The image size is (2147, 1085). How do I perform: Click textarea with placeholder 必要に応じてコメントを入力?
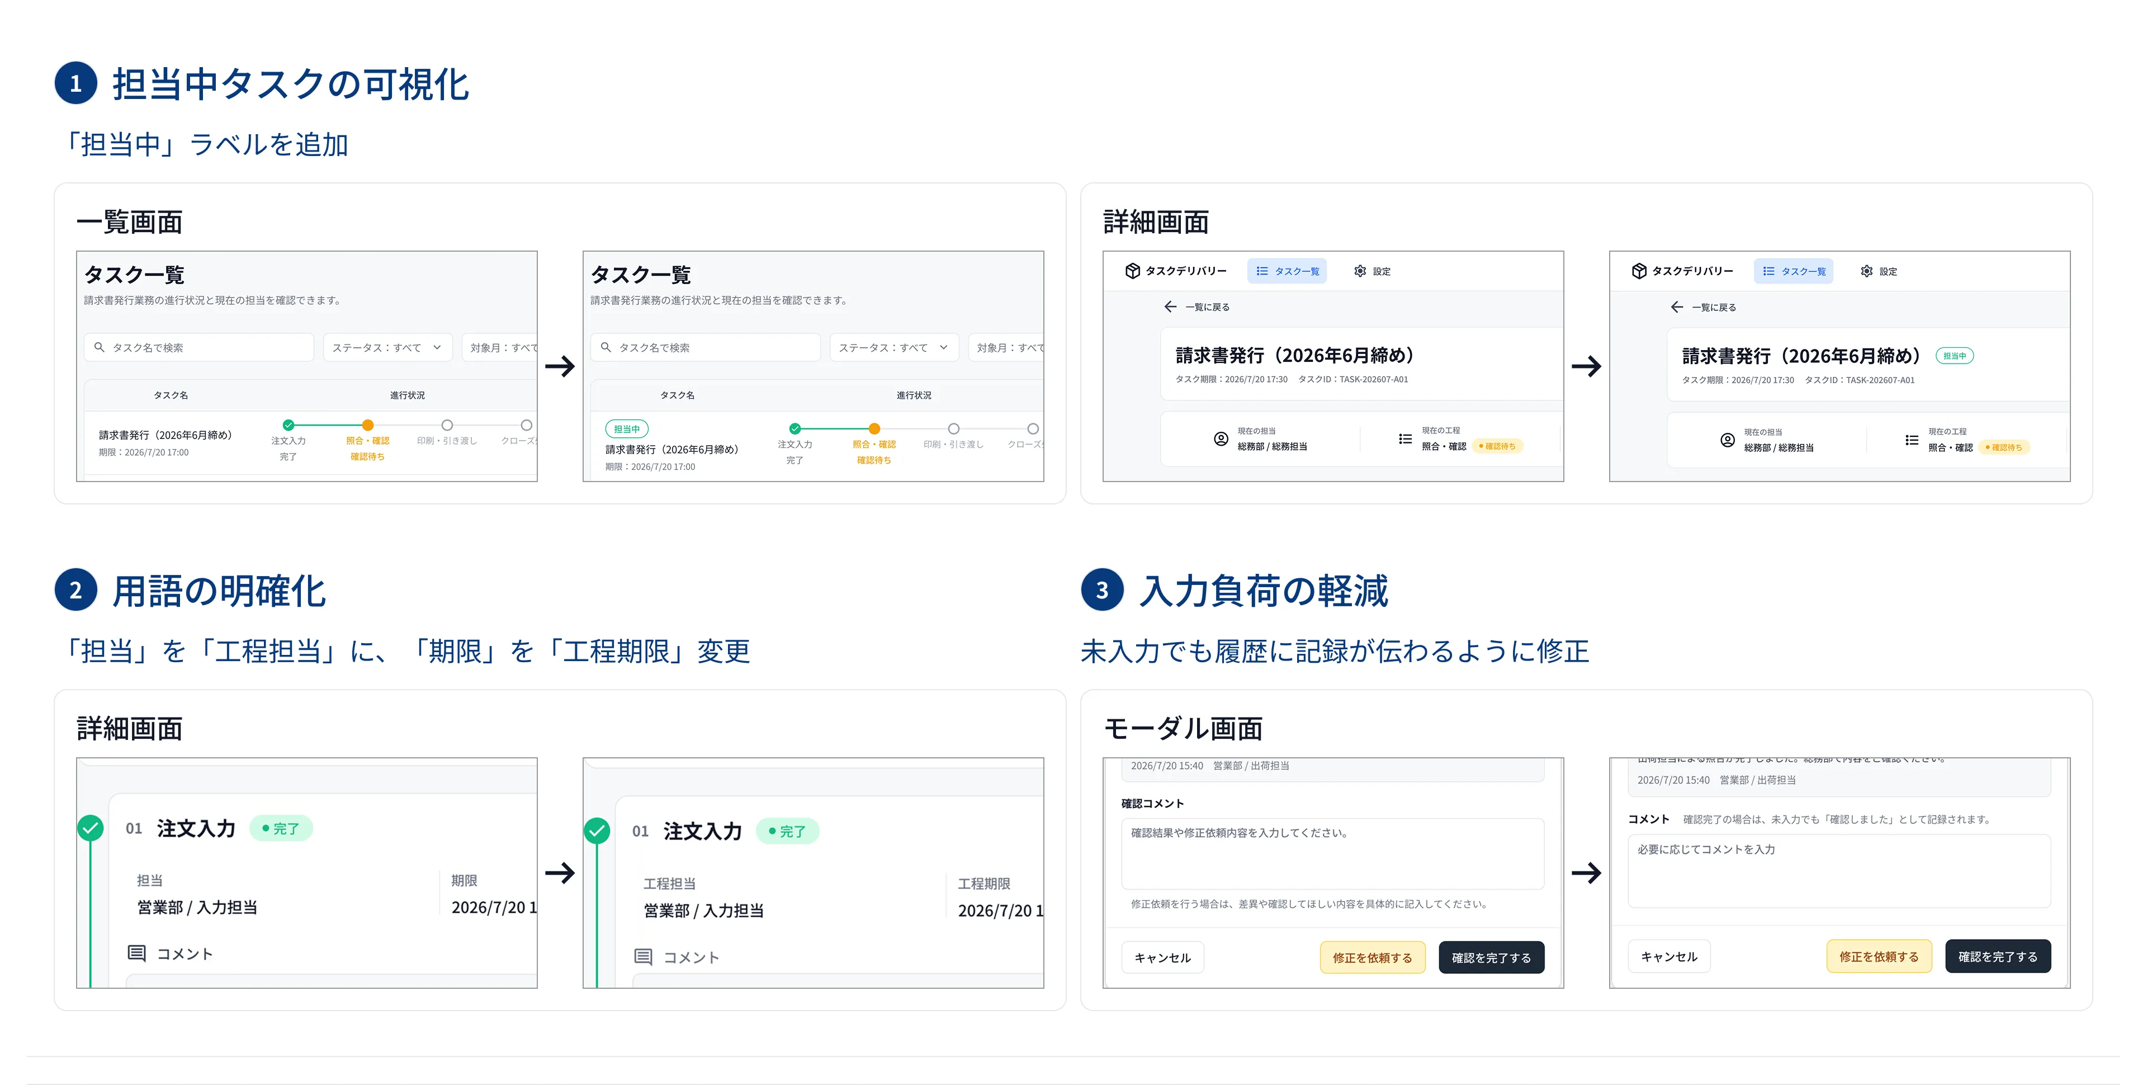click(1839, 871)
